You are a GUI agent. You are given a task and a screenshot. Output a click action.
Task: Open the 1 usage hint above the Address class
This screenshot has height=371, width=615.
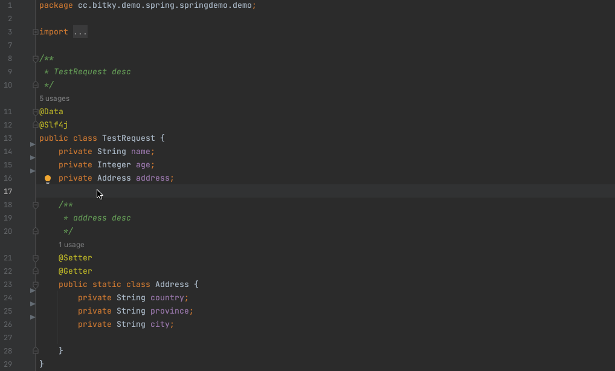point(71,244)
